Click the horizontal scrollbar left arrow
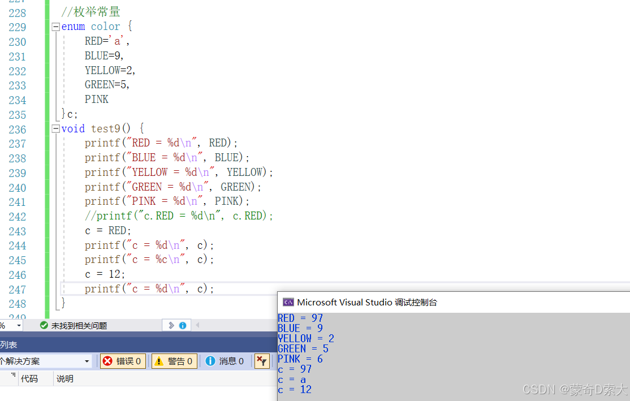This screenshot has height=401, width=630. click(197, 325)
